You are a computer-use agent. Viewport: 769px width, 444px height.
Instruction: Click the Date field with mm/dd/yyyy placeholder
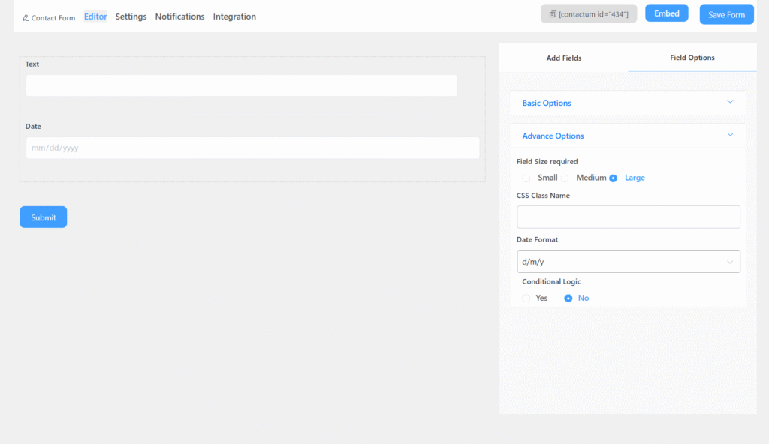252,148
